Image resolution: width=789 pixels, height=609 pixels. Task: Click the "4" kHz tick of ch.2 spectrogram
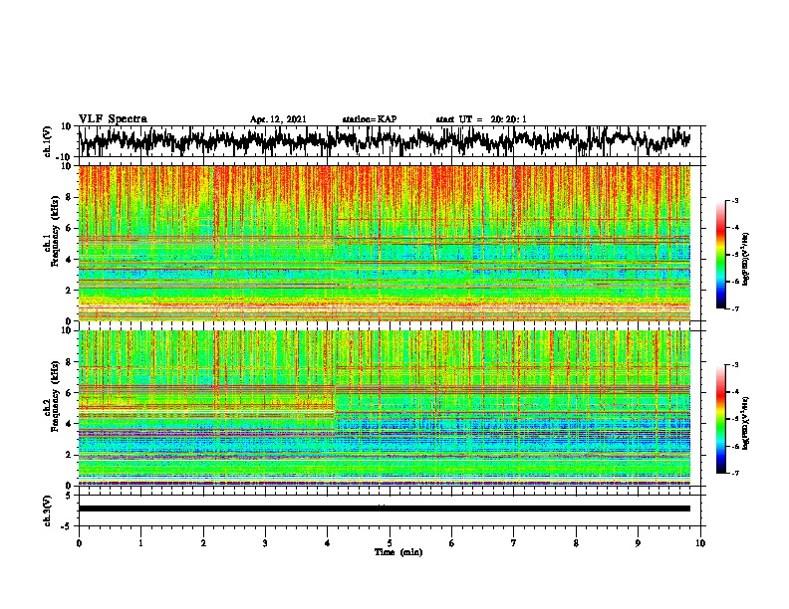click(x=70, y=424)
